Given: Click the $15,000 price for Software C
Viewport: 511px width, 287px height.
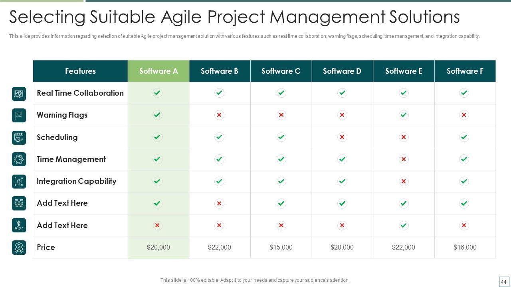Looking at the screenshot, I should 281,247.
